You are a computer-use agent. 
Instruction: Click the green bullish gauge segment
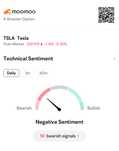coord(75,95)
